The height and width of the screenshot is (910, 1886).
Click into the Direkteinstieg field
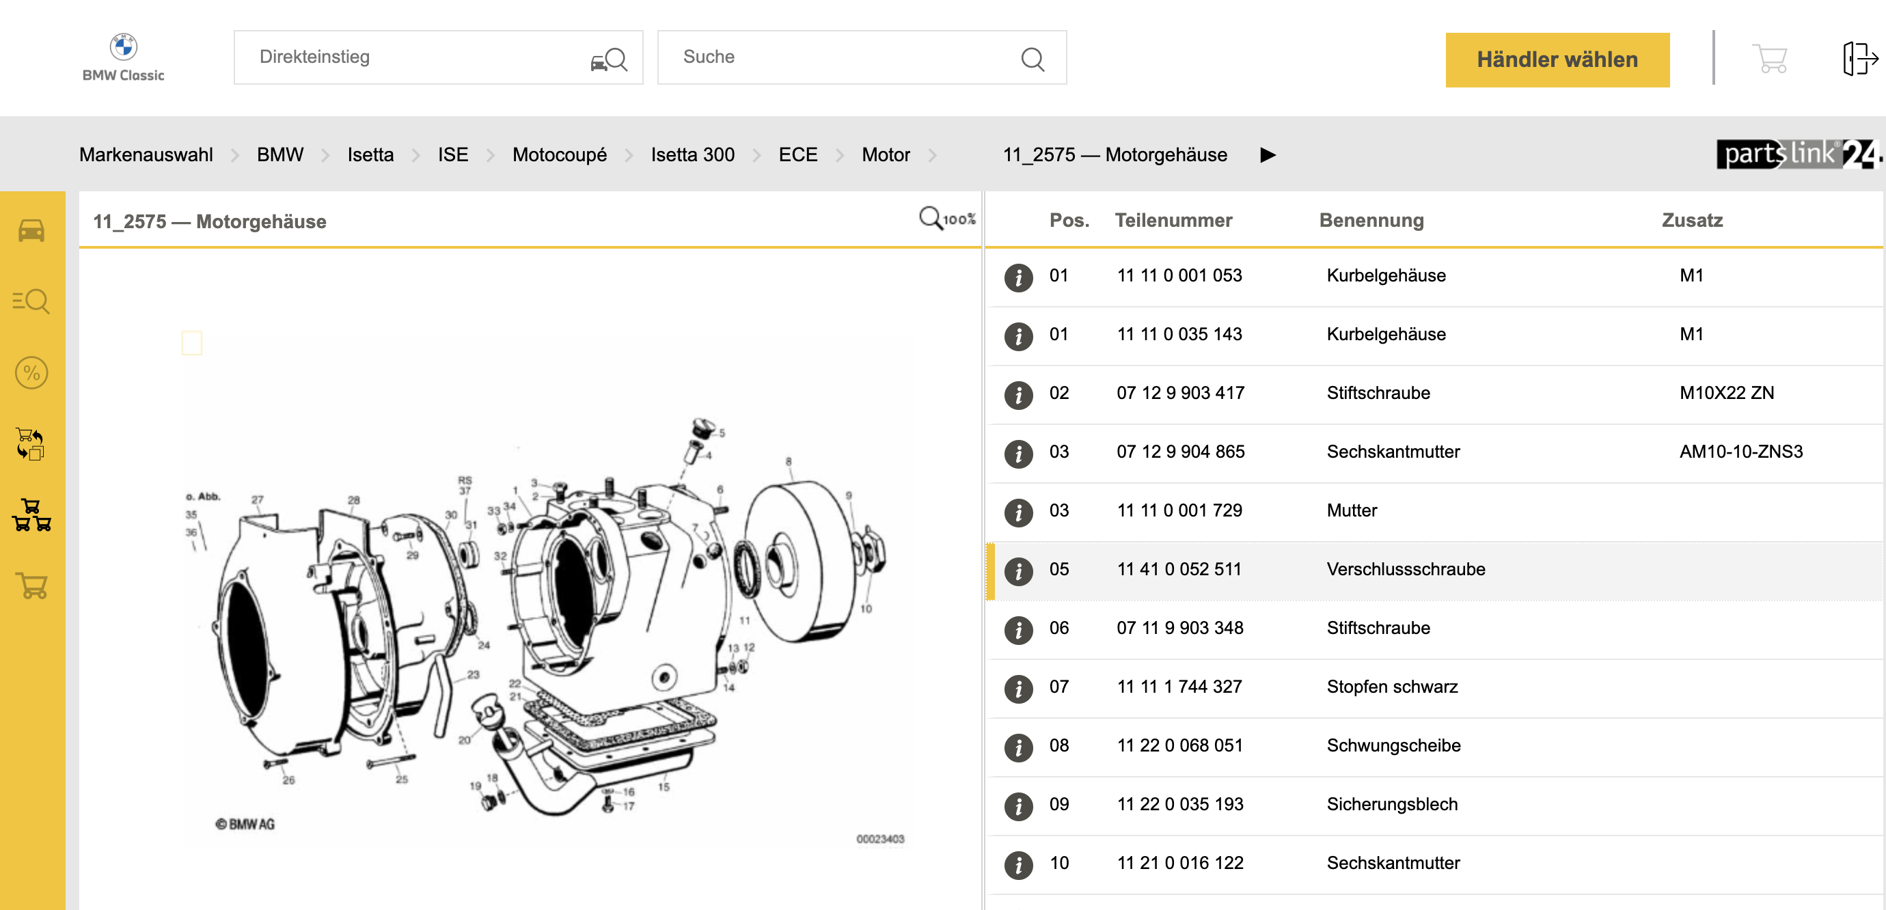[x=418, y=57]
